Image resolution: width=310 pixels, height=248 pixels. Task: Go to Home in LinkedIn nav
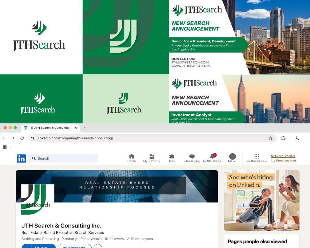click(x=132, y=159)
